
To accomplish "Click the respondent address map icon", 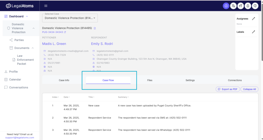I will point(93,59).
